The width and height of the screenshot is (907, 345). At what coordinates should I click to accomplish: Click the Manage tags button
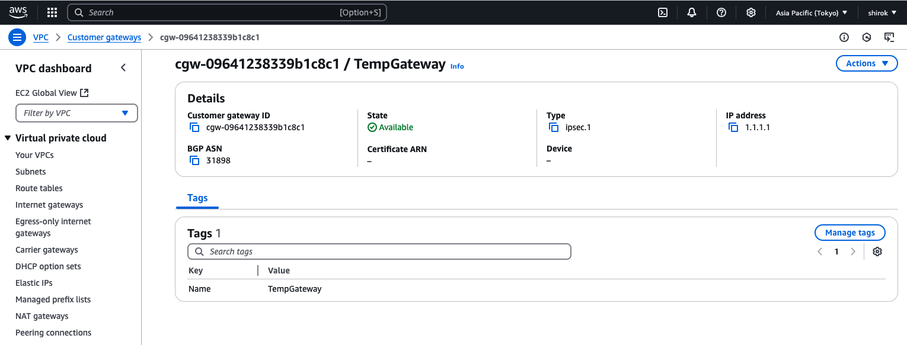coord(849,232)
